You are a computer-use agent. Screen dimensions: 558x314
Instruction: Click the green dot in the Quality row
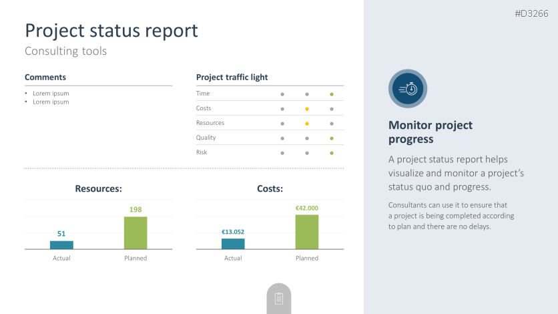[332, 138]
